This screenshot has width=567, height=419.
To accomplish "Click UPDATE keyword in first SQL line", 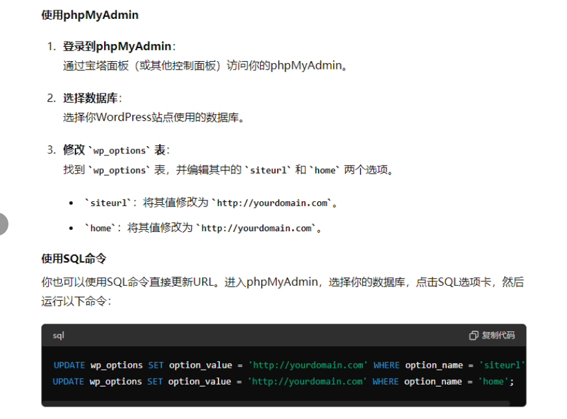I will coord(69,365).
